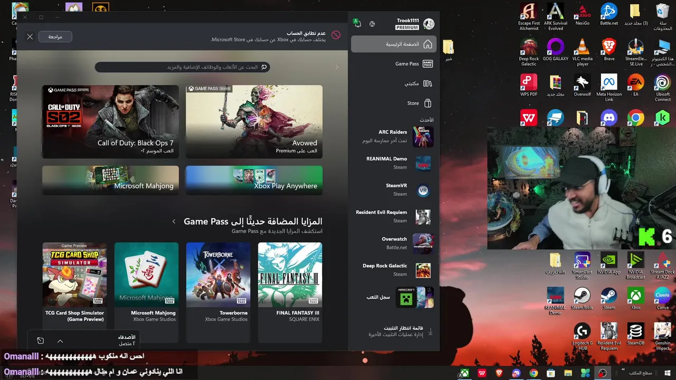
Task: Switch to OBS Studio taskbar icon
Action: pos(602,373)
